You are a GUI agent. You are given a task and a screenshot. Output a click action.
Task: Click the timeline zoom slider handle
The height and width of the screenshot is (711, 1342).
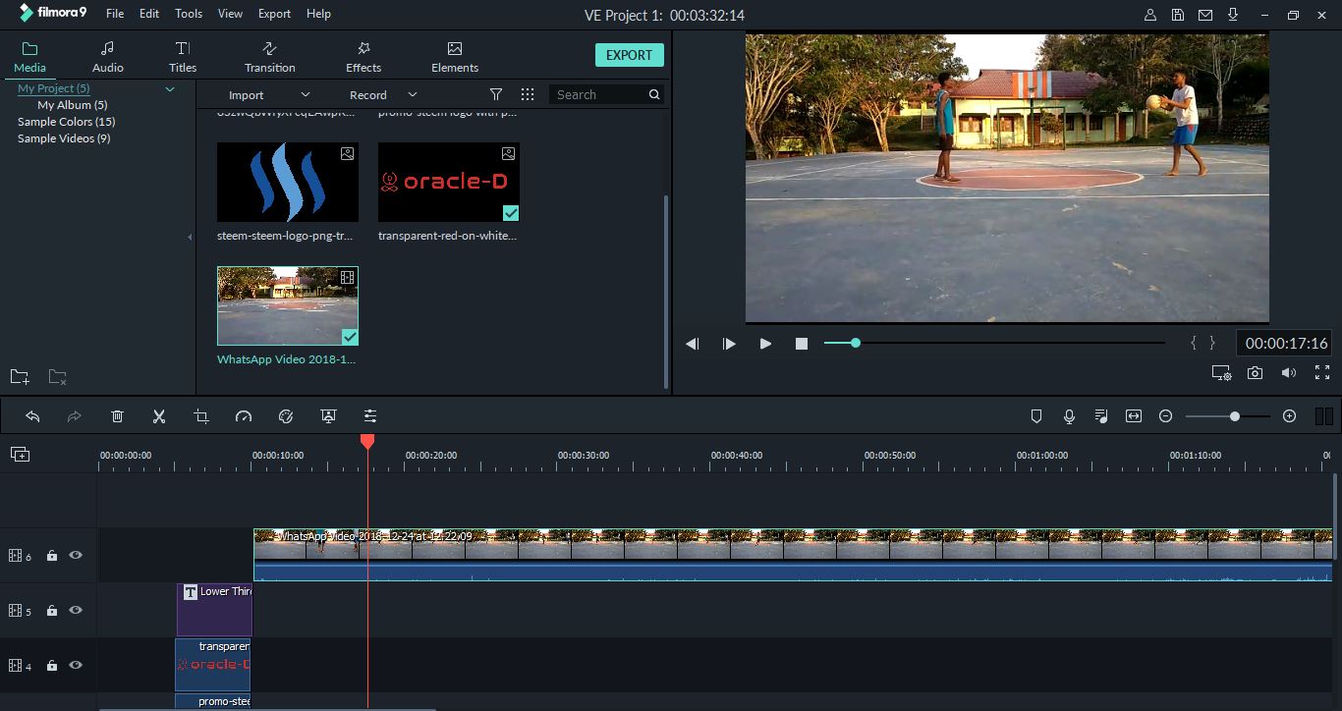[x=1235, y=416]
